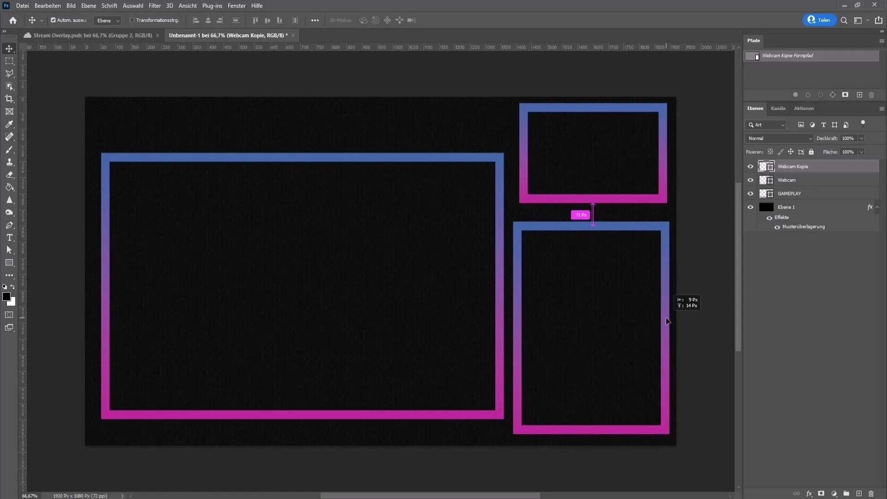This screenshot has height=499, width=887.
Task: Select the Eraser tool
Action: point(9,175)
